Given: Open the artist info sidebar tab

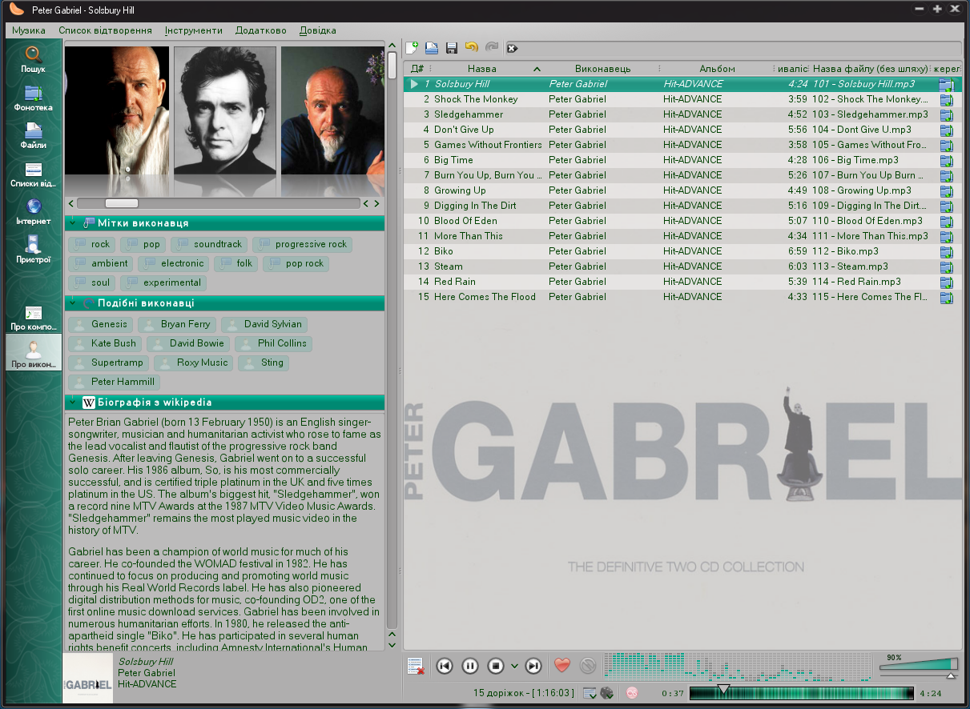Looking at the screenshot, I should (33, 352).
